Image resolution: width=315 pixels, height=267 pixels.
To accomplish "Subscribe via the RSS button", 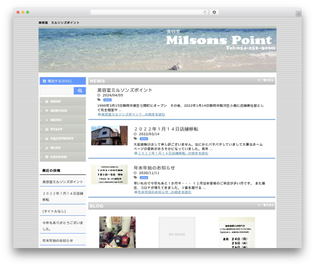I will (63, 81).
